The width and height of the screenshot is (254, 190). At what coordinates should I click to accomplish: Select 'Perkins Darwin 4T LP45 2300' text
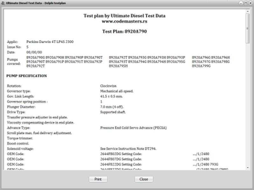tap(50, 42)
